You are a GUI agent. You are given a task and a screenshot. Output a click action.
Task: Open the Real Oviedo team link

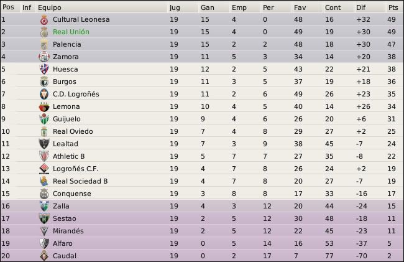pyautogui.click(x=73, y=131)
